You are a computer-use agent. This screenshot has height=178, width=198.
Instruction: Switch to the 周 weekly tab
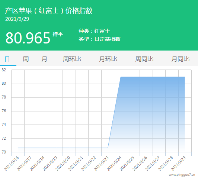point(26,59)
